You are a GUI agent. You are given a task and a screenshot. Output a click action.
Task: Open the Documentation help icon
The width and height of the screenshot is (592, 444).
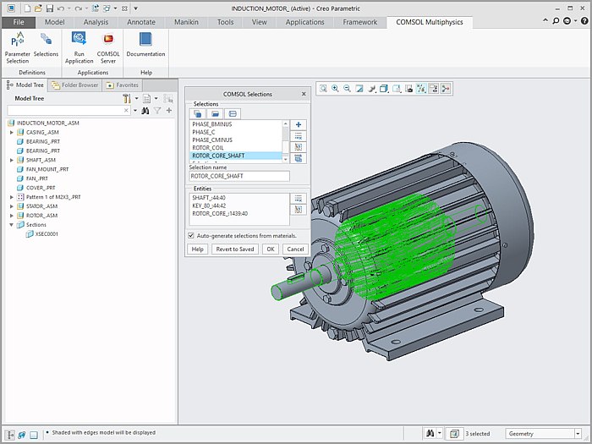[145, 45]
